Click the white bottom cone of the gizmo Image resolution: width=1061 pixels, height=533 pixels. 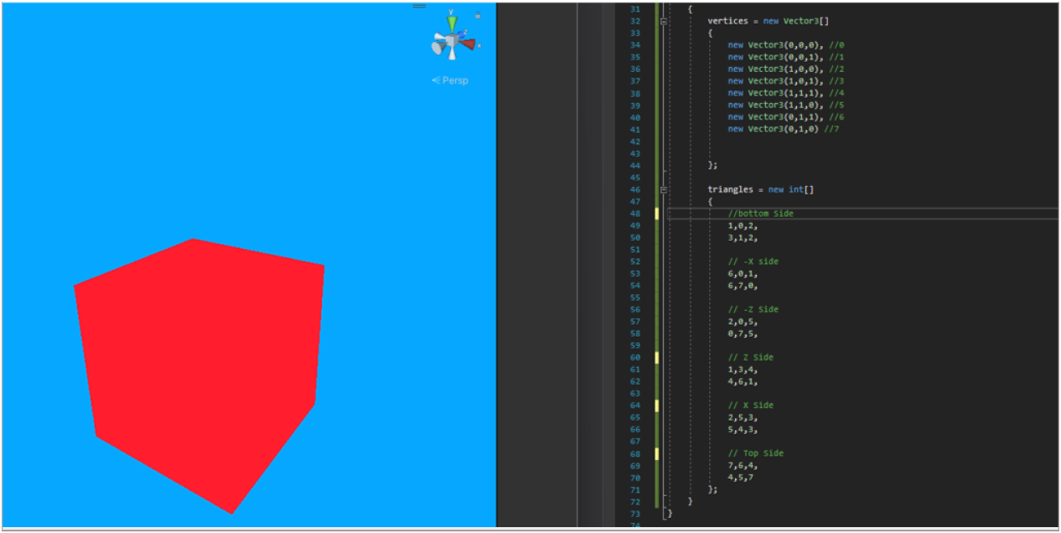(452, 54)
